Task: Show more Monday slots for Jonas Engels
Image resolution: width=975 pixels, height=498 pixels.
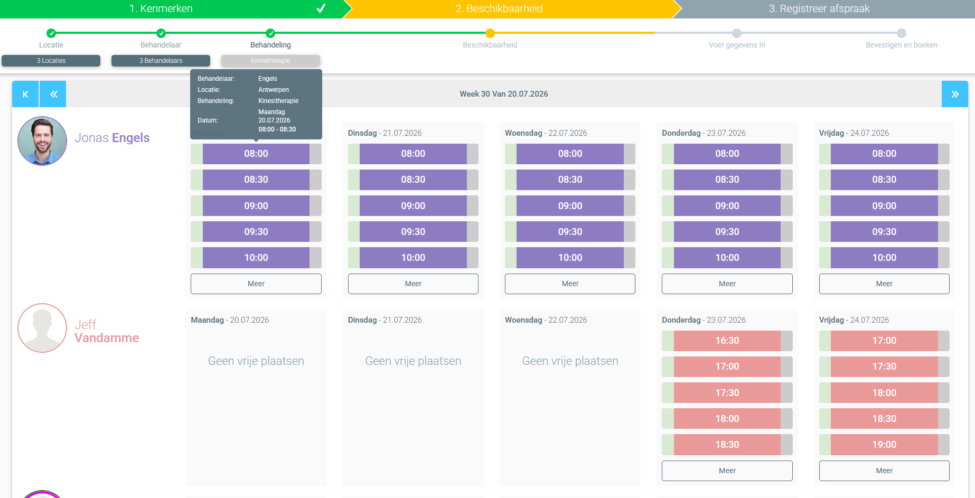Action: click(256, 284)
